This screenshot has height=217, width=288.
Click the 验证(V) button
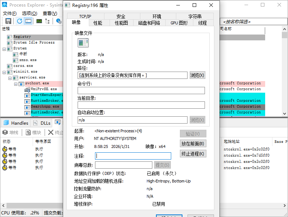pyautogui.click(x=193, y=134)
